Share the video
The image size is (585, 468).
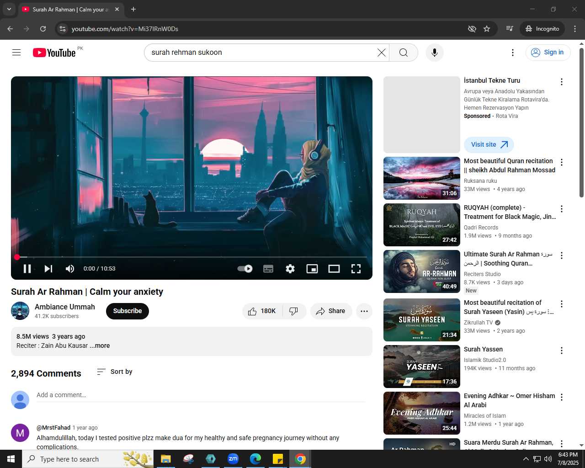[331, 311]
